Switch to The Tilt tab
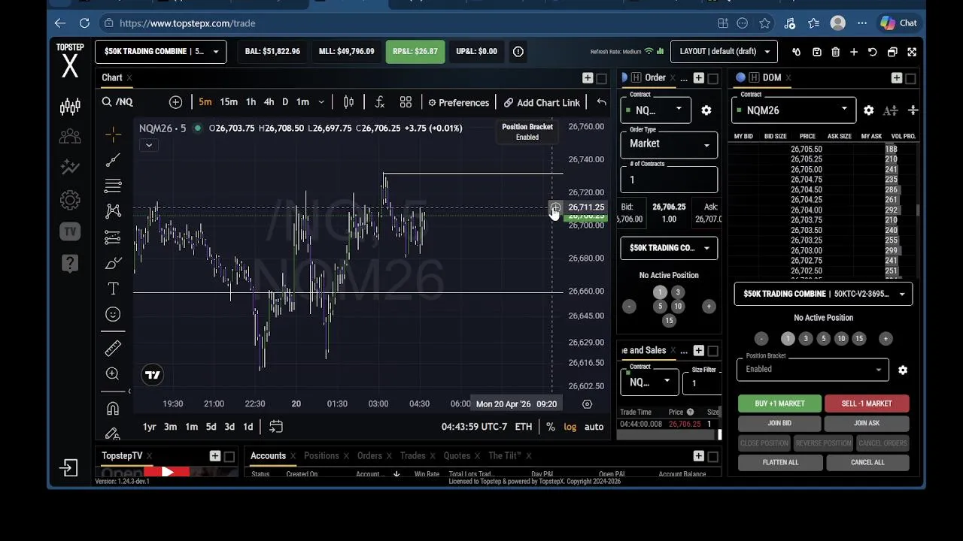The image size is (963, 541). (505, 456)
